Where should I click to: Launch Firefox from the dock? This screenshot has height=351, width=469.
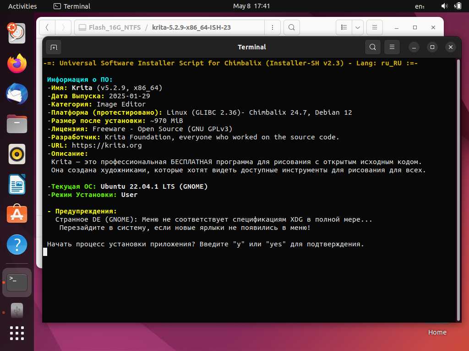tap(17, 64)
